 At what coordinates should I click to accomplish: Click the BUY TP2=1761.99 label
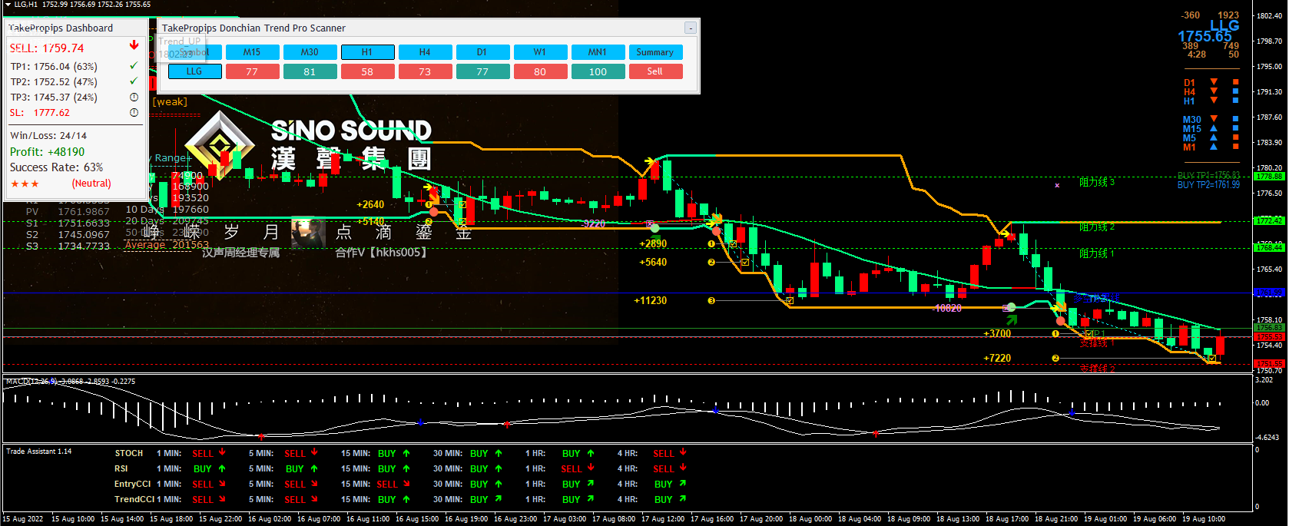click(x=1208, y=185)
